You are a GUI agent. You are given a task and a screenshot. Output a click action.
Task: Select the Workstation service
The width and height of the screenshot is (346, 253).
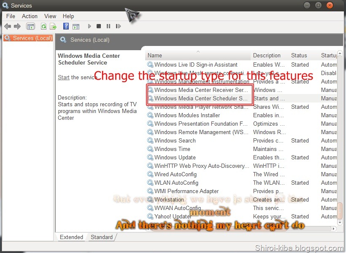[242, 199]
